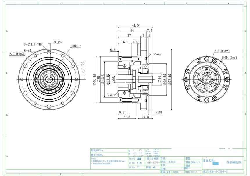250x176 pixels.
Task: Click the 6-M4 Dep8 thread callout
Action: pyautogui.click(x=229, y=58)
